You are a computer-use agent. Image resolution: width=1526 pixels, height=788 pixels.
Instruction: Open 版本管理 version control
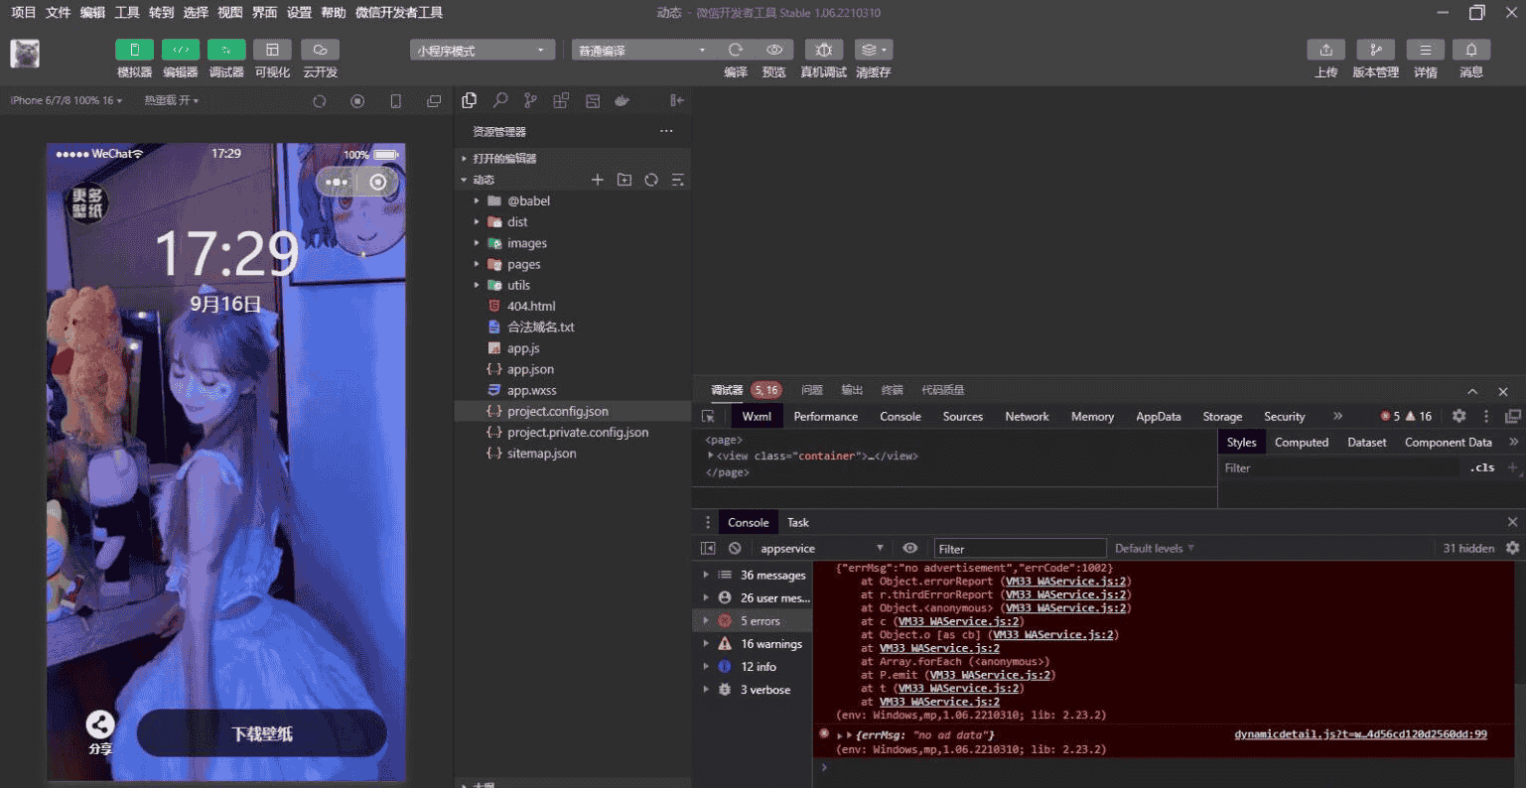coord(1375,50)
